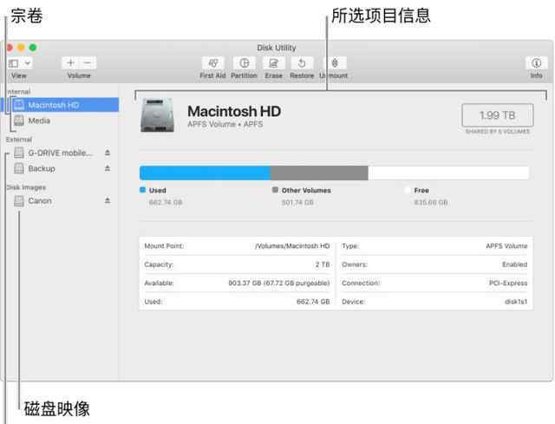Click the Shared by volumes caption
Viewport: 555px width, 424px height.
[x=497, y=132]
